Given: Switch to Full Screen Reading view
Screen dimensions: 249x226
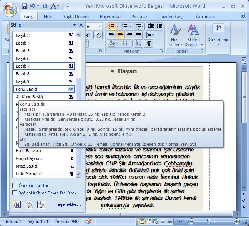Looking at the screenshot, I should 149,221.
